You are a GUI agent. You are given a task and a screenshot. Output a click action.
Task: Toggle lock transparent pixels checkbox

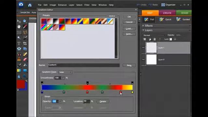coord(171,39)
